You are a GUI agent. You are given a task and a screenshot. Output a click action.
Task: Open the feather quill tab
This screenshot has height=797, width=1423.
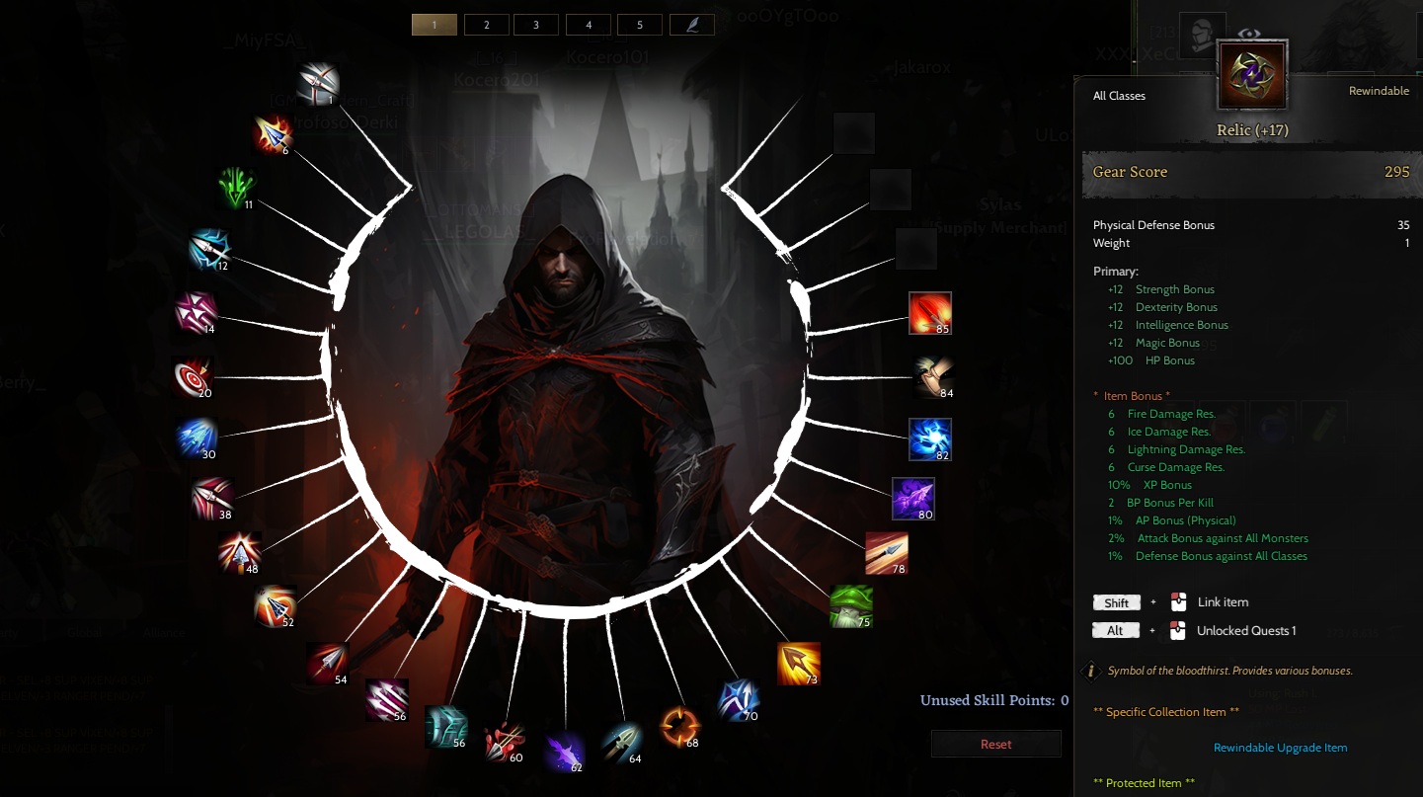point(691,25)
